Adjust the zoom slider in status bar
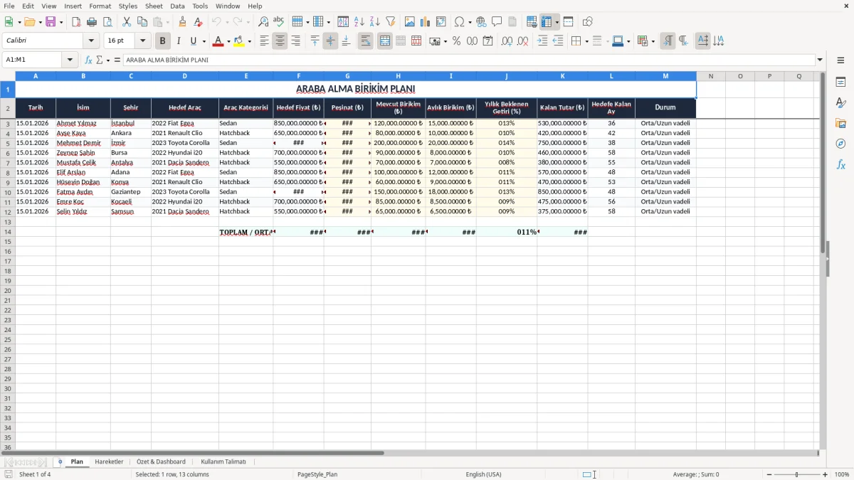The width and height of the screenshot is (854, 480). [x=796, y=474]
